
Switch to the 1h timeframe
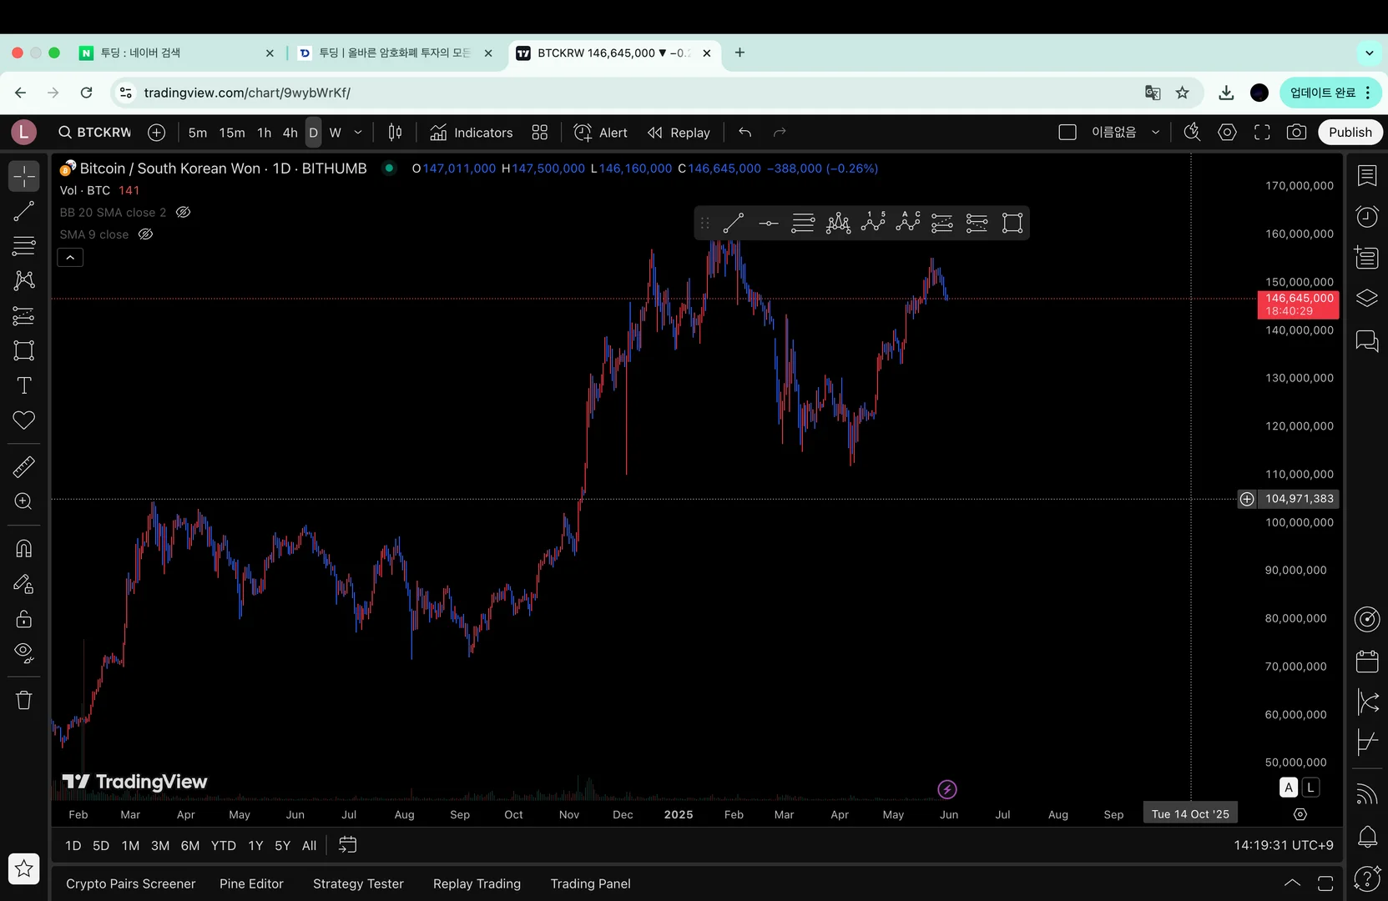point(265,133)
